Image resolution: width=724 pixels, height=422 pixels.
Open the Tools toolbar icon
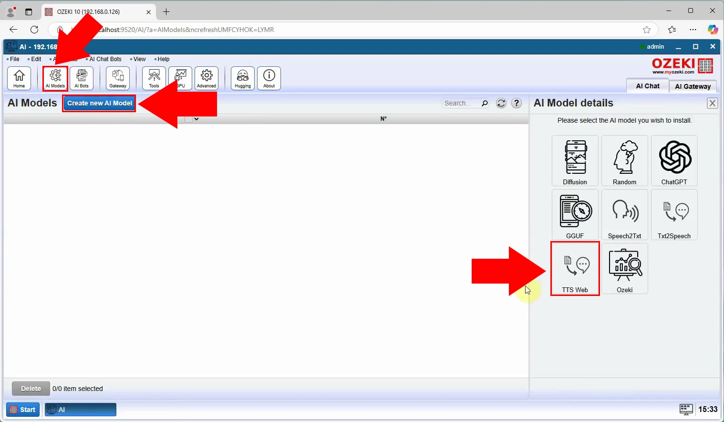pyautogui.click(x=154, y=78)
